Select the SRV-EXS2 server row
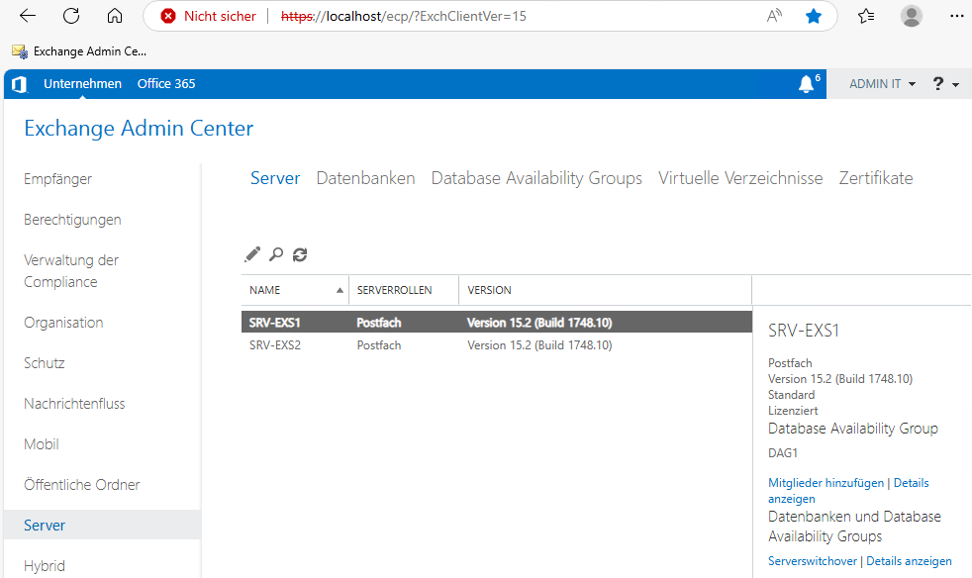This screenshot has width=972, height=578. [497, 345]
